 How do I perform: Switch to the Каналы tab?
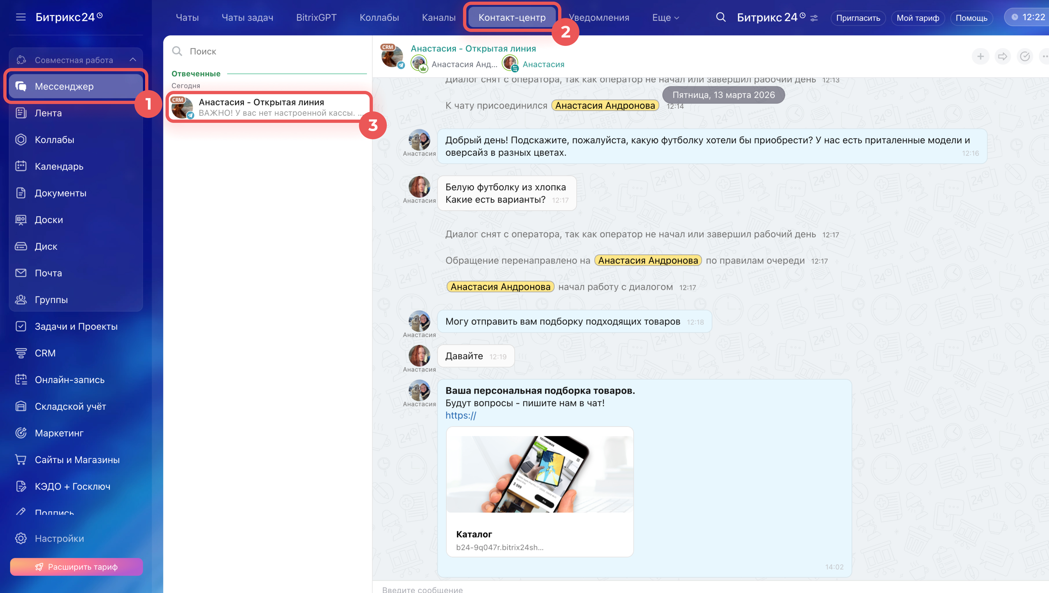point(438,17)
